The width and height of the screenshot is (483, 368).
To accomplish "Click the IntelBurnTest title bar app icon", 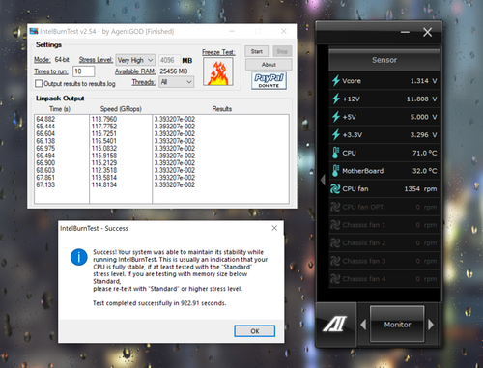I will point(34,31).
